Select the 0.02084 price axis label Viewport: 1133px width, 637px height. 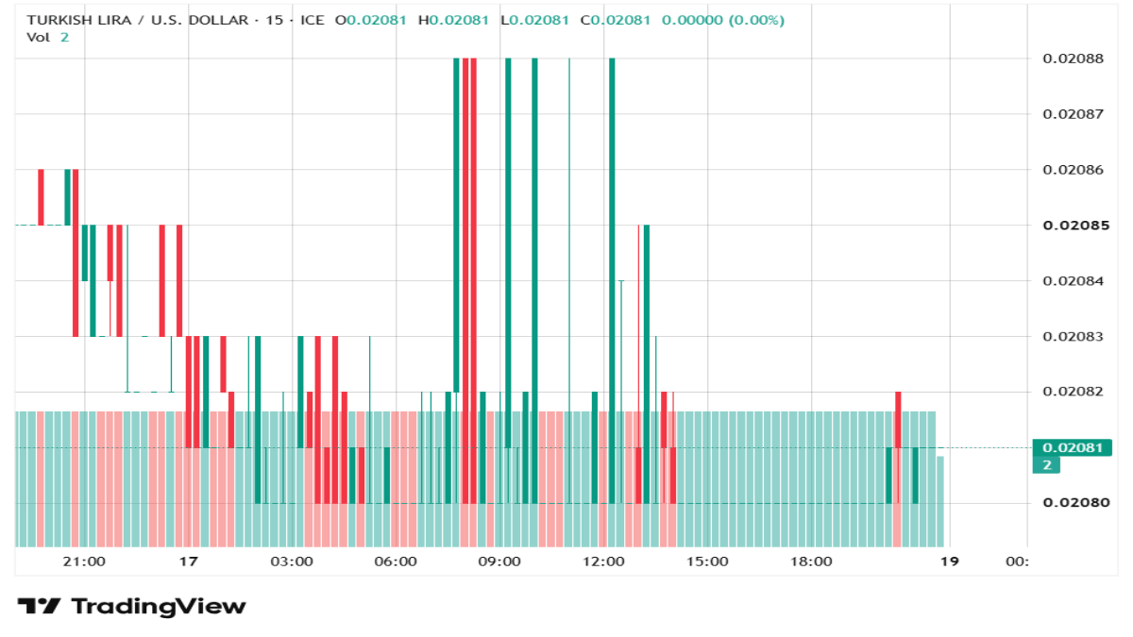(x=1074, y=280)
